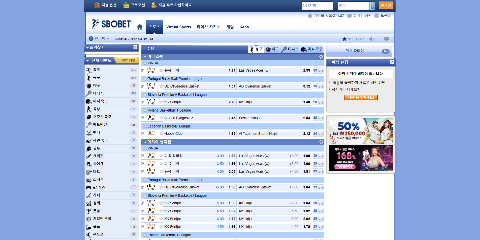Favorite the Astoria Bydgoszcz match star
This screenshot has height=240, width=480.
click(x=161, y=118)
